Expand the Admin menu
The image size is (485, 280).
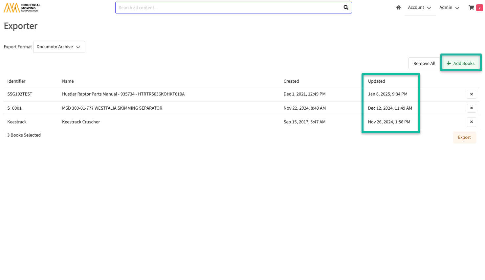[449, 8]
